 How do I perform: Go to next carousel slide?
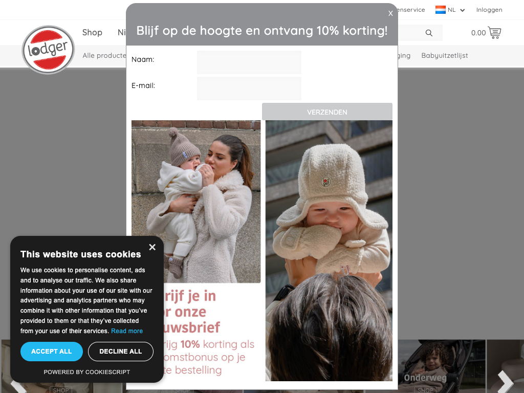(x=505, y=381)
